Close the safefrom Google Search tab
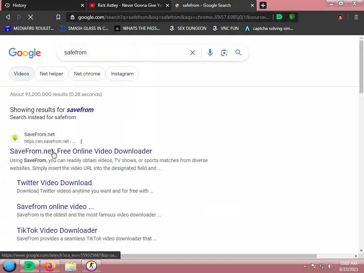Image resolution: width=364 pixels, height=273 pixels. [252, 5]
